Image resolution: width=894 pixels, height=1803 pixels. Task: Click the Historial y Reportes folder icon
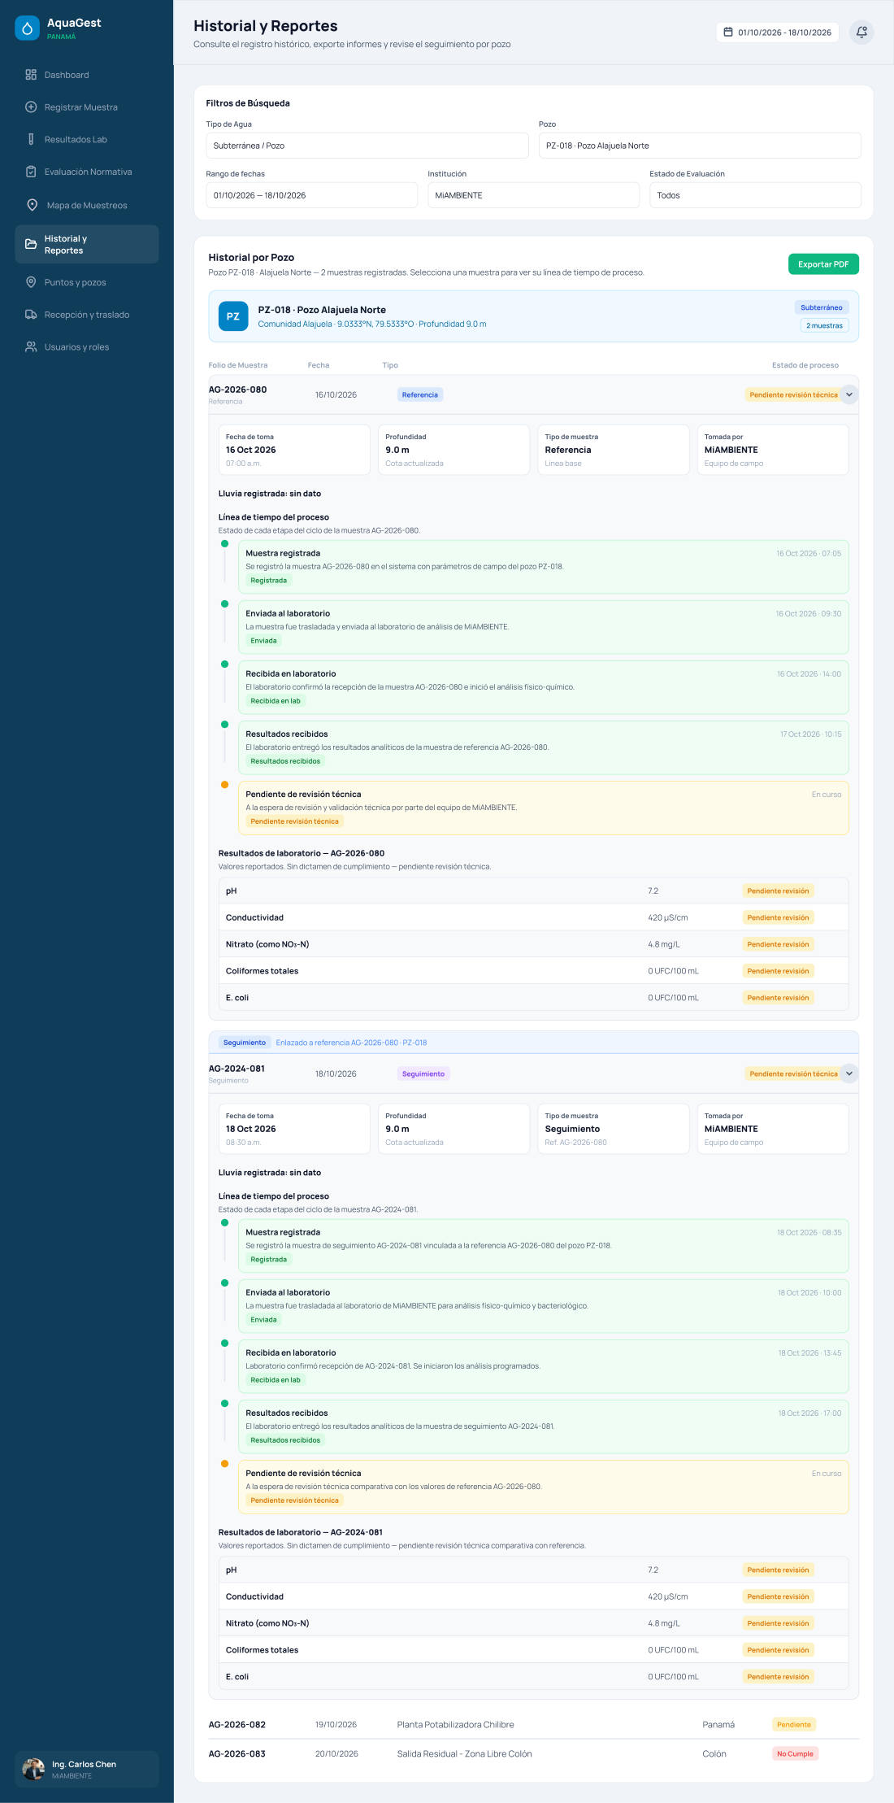point(31,244)
